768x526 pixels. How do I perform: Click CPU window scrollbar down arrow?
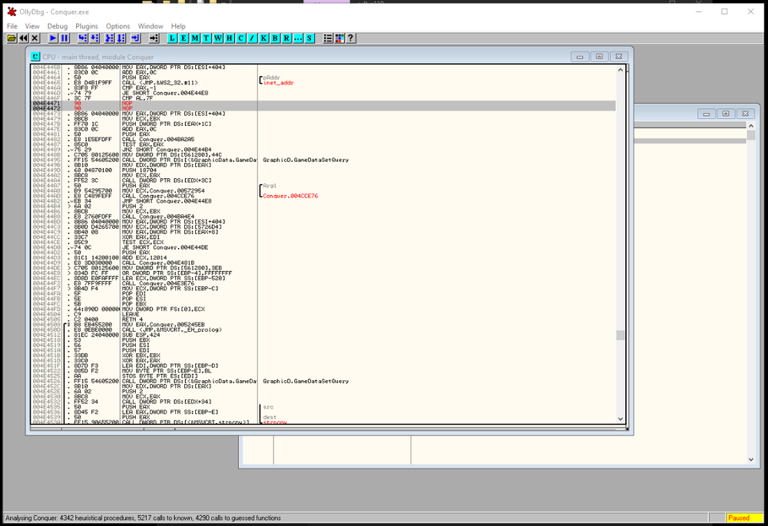621,420
